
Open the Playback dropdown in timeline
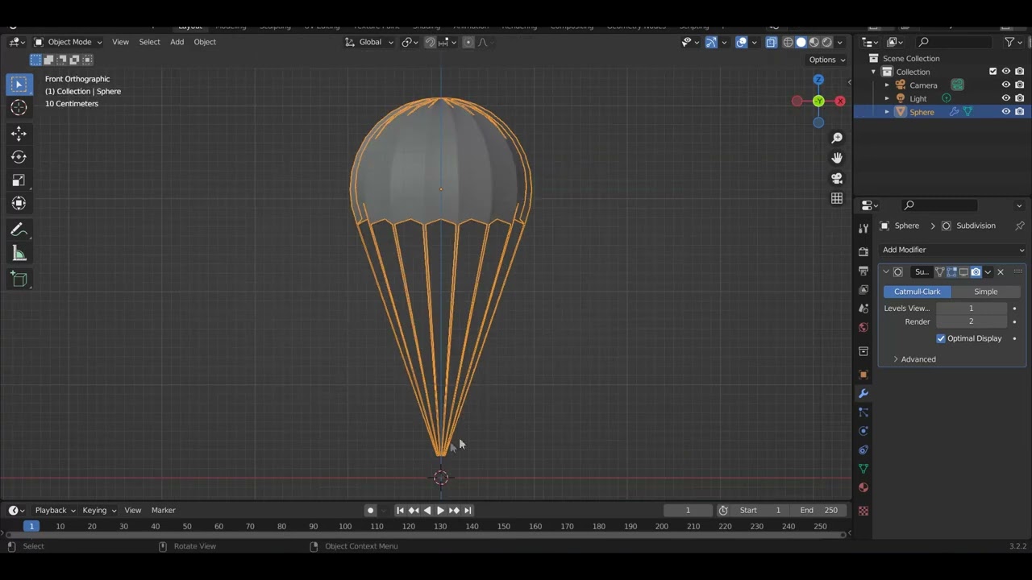point(55,510)
